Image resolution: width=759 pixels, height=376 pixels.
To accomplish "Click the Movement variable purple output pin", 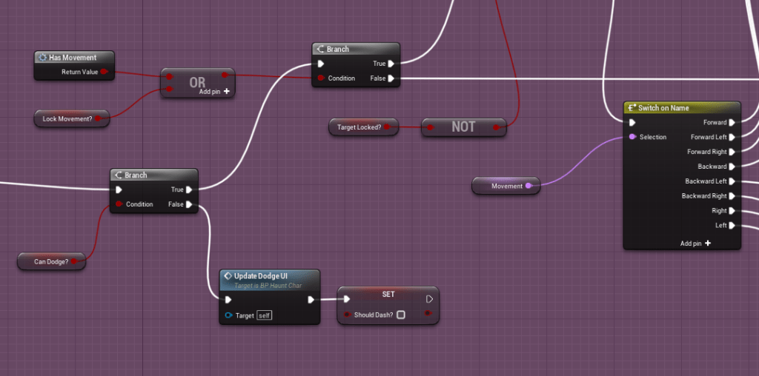I will tap(528, 187).
